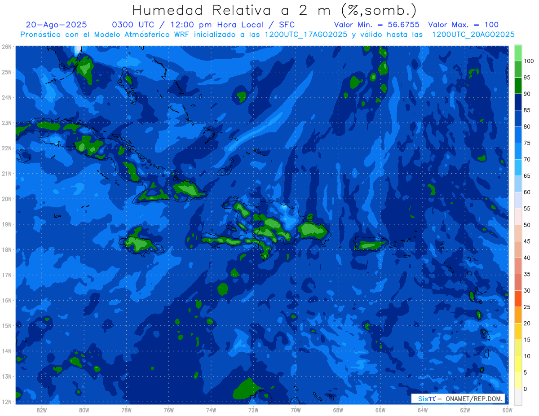The image size is (539, 416).
Task: Click the 15N latitude label
Action: coord(7,325)
